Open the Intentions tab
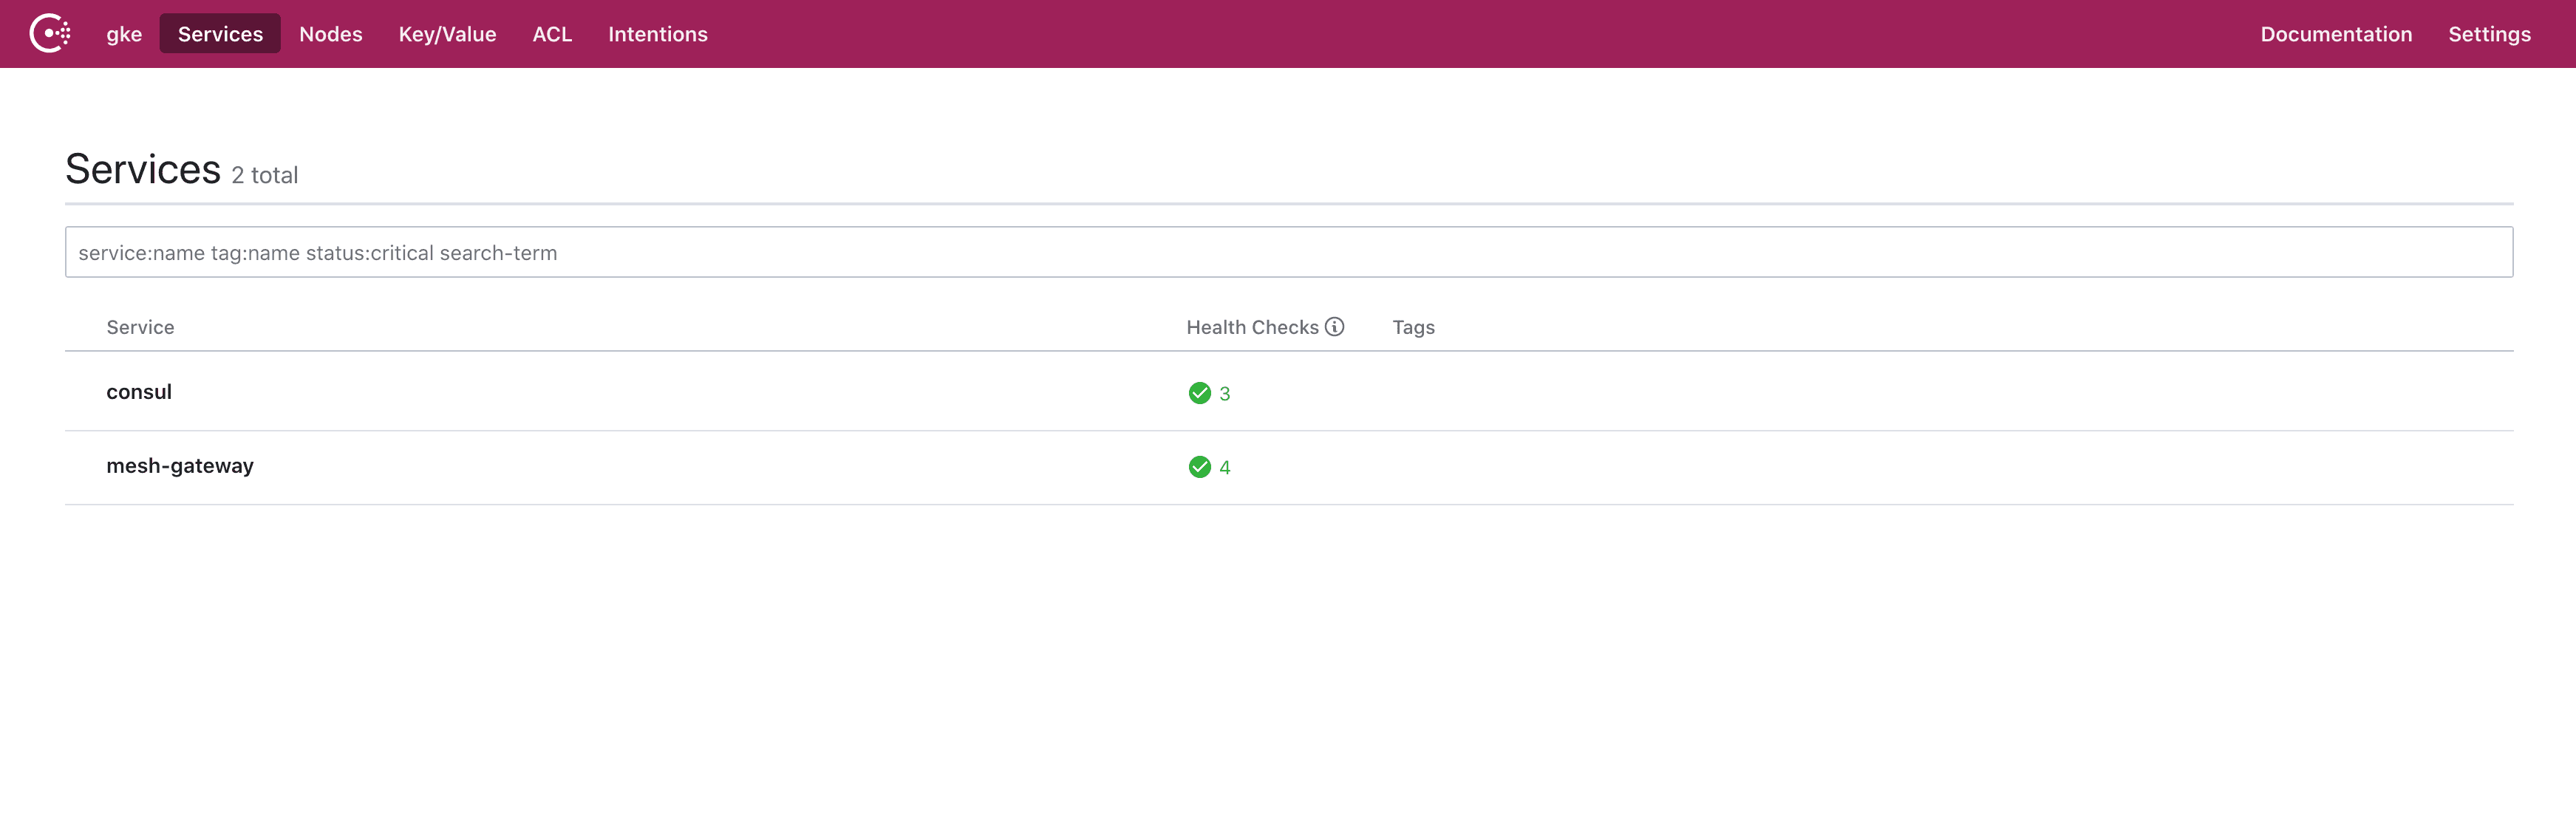The image size is (2576, 823). pyautogui.click(x=657, y=34)
